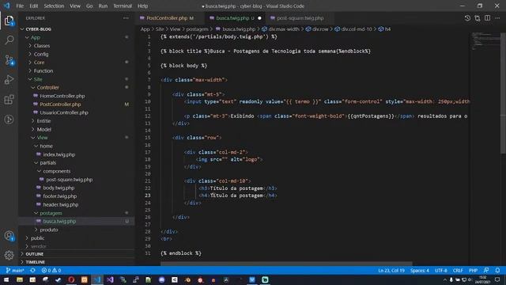Change indentation via Spaces: 4

[x=420, y=270]
